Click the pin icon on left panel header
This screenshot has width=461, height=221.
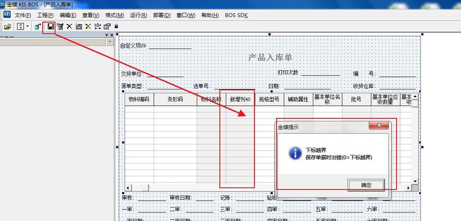click(107, 35)
